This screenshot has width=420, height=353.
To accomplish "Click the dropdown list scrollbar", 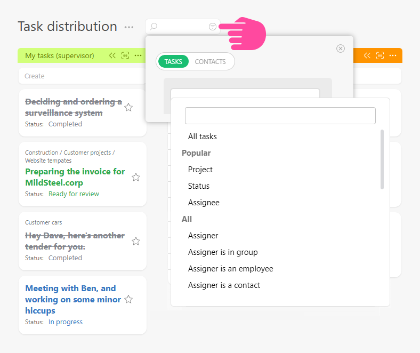I will coord(382,159).
